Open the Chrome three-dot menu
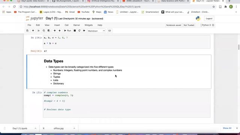240x135 pixels. point(237,7)
